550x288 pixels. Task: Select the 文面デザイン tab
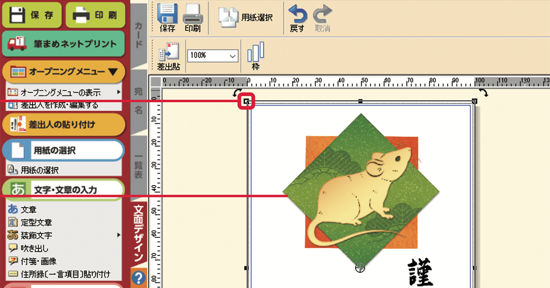coord(138,234)
